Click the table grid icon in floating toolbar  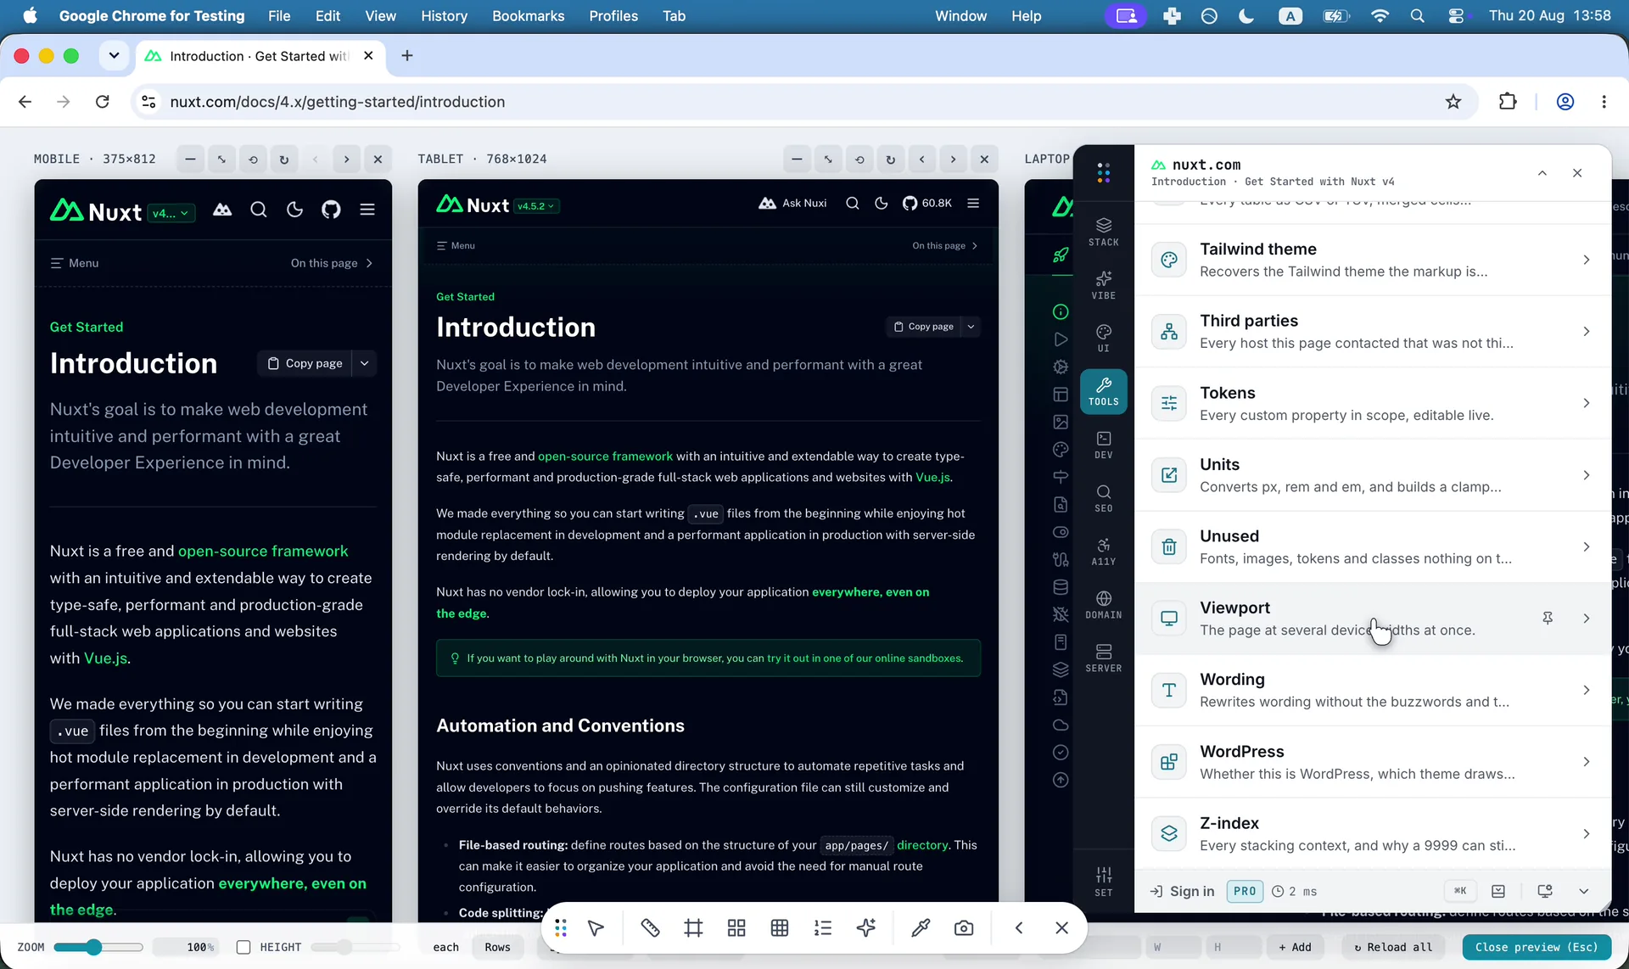coord(780,928)
